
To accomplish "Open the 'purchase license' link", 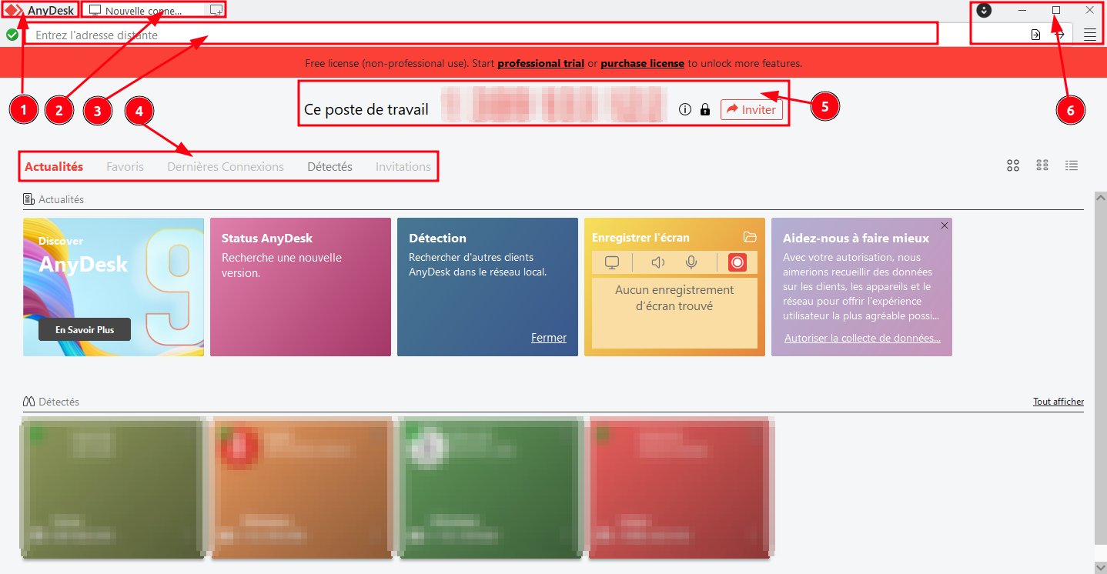I will click(x=642, y=63).
